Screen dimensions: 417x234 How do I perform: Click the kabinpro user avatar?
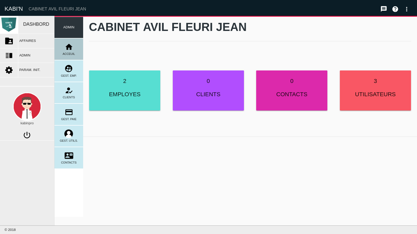[x=27, y=107]
